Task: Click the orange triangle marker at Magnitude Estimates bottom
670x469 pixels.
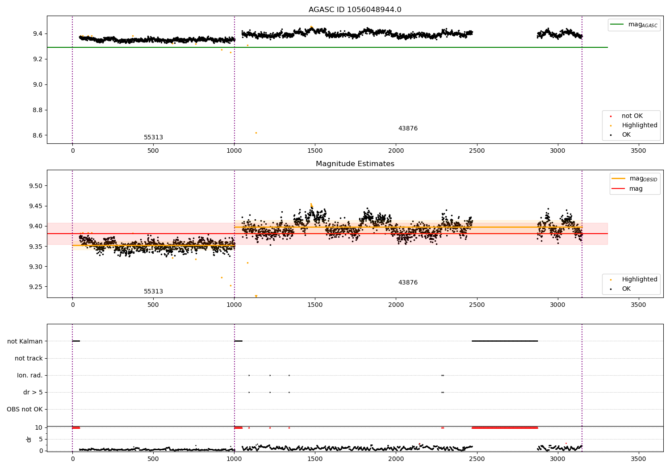Action: [256, 296]
